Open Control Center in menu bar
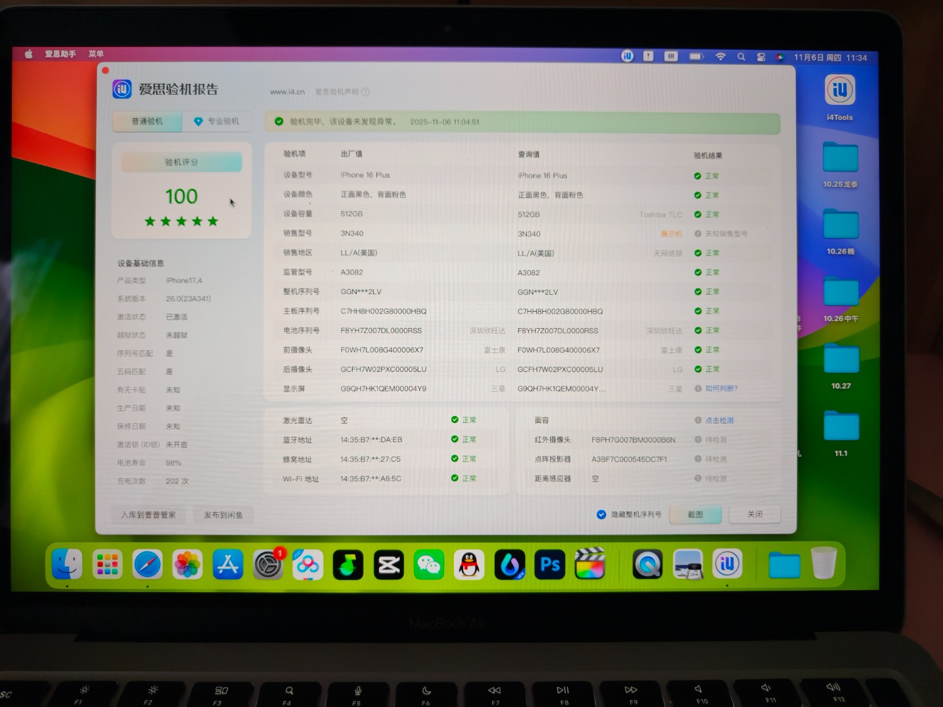Image resolution: width=943 pixels, height=707 pixels. point(761,57)
